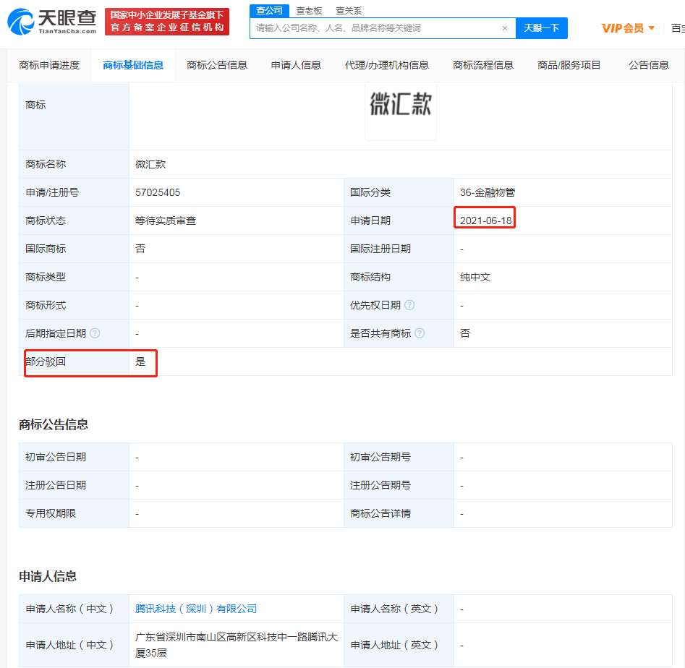Screen dimensions: 685x668
Task: Click the 等待实质审查 status value
Action: [166, 221]
